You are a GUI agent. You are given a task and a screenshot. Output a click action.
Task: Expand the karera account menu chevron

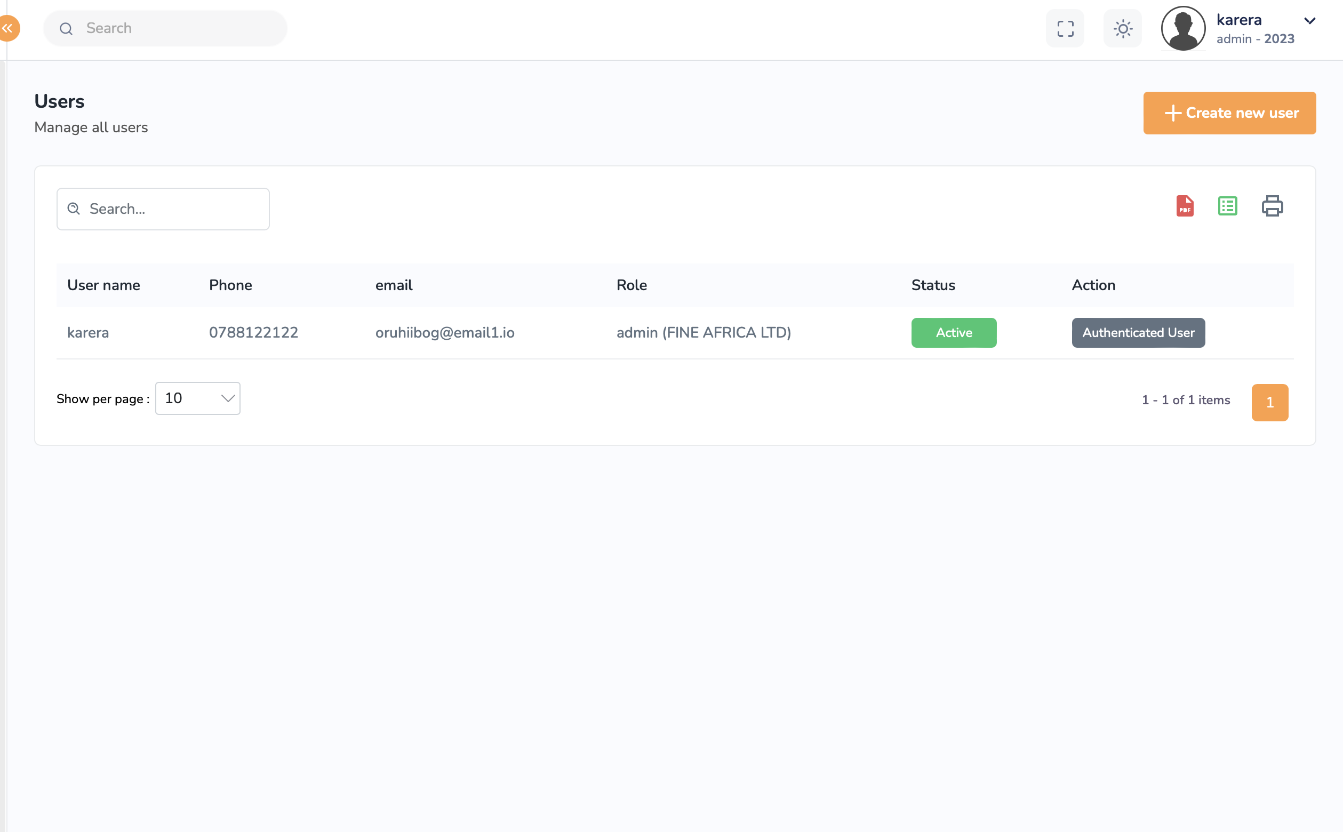1309,21
